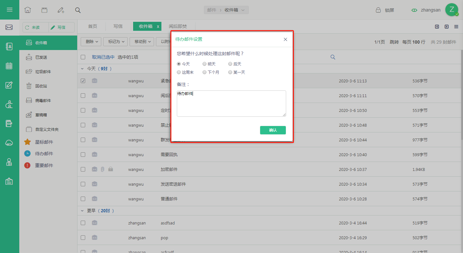Click search magnifier in mail list header
The width and height of the screenshot is (463, 253).
(333, 57)
